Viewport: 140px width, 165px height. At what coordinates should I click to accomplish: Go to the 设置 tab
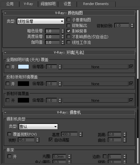coord(67,4)
